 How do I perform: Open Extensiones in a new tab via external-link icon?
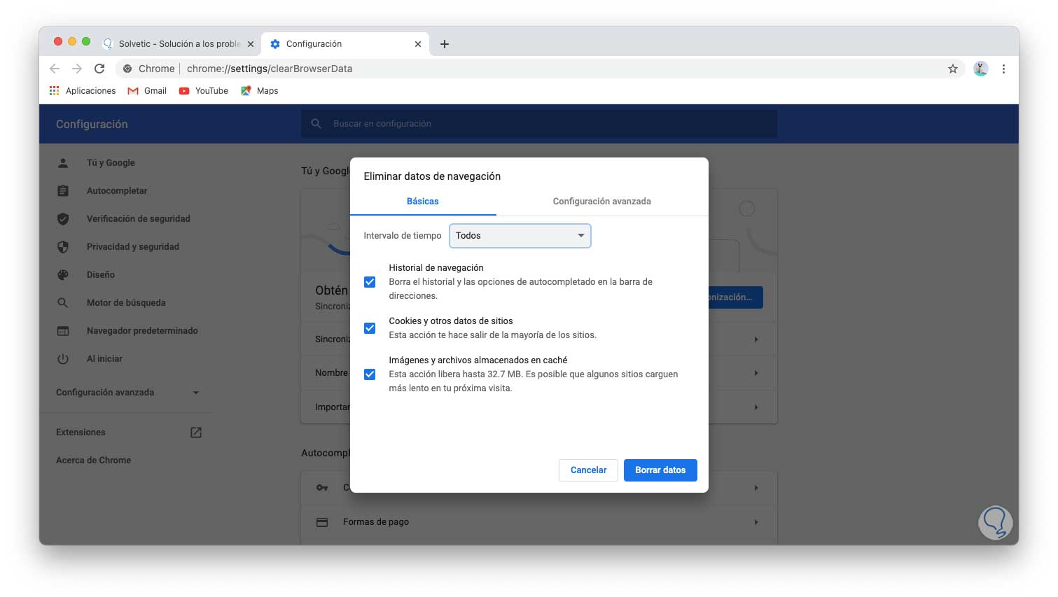(195, 432)
